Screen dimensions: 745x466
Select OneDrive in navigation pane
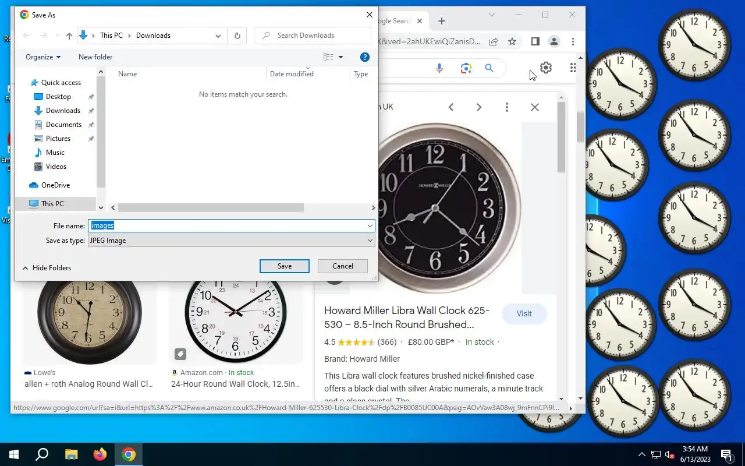55,185
